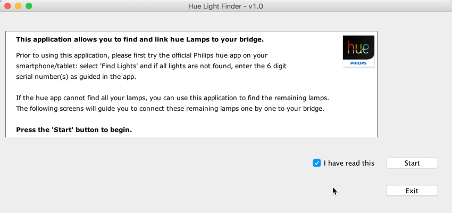452x213 pixels.
Task: Click the sentence 'The following screens will guide you'
Action: (170, 109)
